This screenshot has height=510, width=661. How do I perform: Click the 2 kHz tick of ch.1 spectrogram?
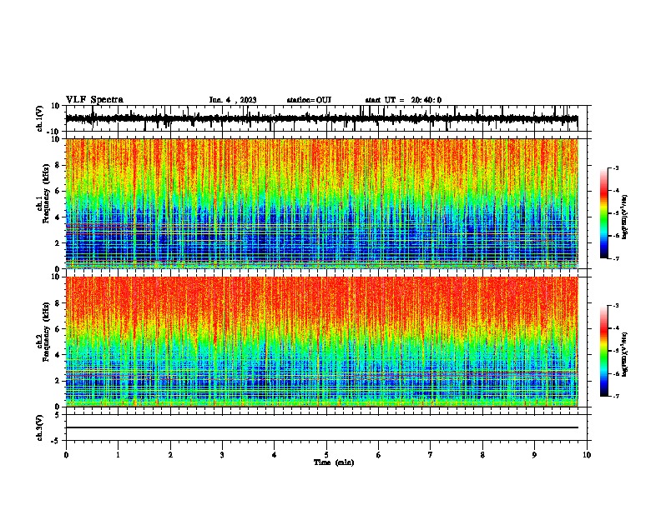[58, 242]
